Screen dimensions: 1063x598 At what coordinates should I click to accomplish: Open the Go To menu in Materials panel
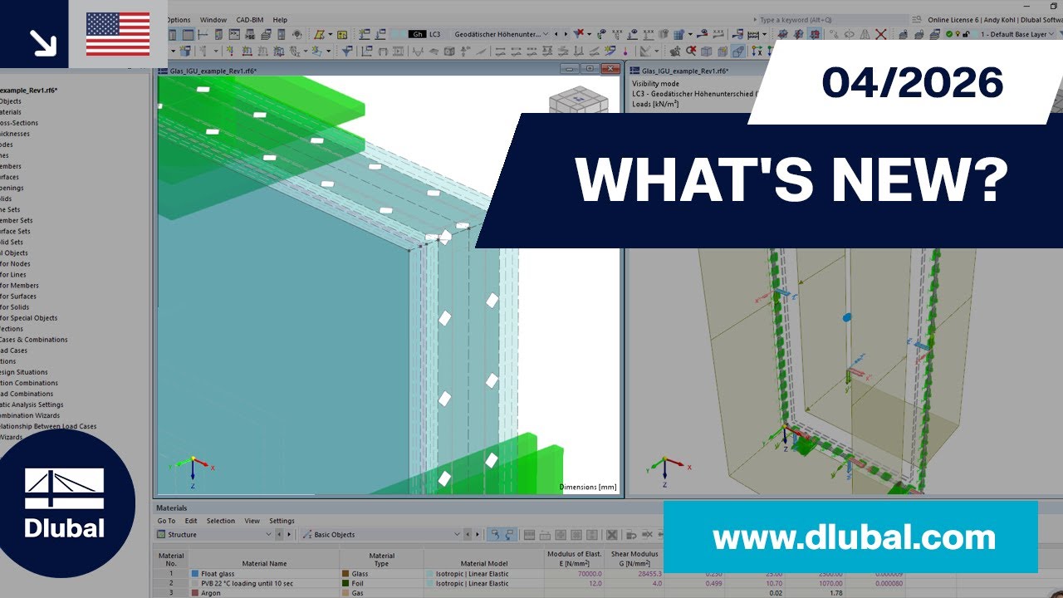point(166,521)
